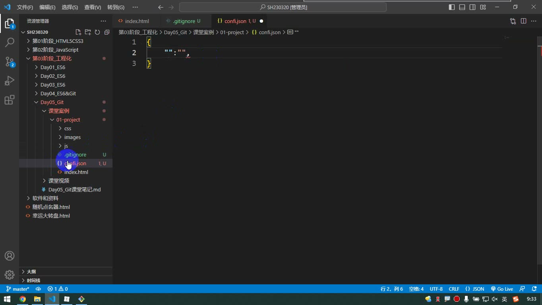Open the Explorer view in activity bar
The width and height of the screenshot is (542, 305).
click(10, 23)
